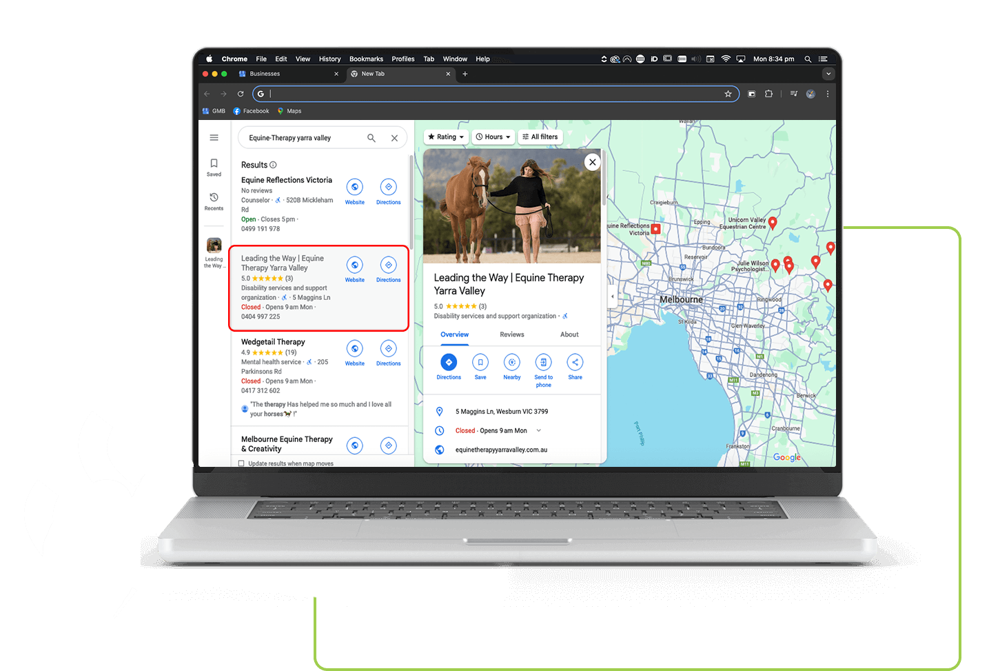Toggle Update results when map moves checkbox
The width and height of the screenshot is (989, 671).
241,463
